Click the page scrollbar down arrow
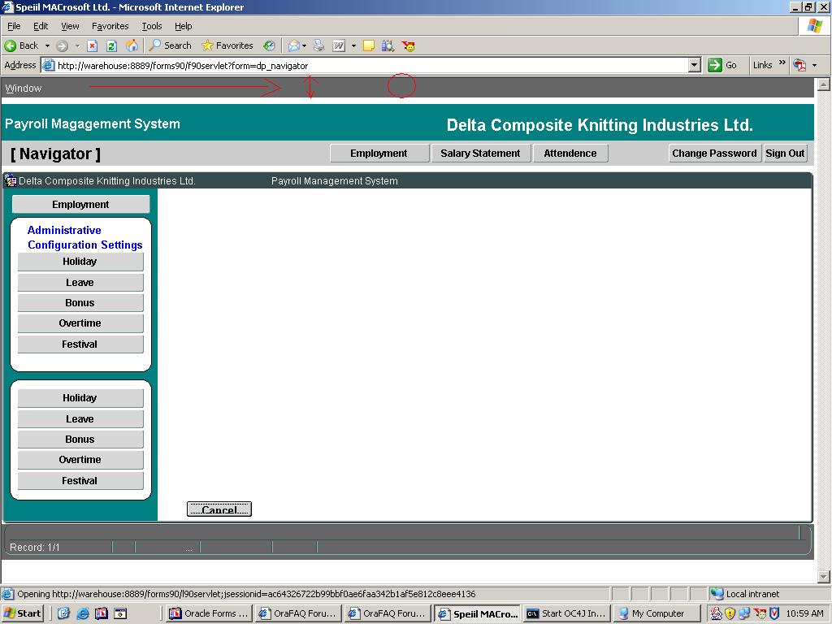The height and width of the screenshot is (624, 832). [x=824, y=577]
